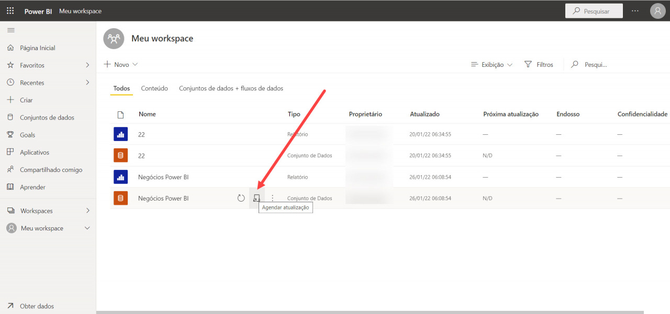Open the top bar more options menu
Screen dimensions: 670x314
tap(635, 10)
